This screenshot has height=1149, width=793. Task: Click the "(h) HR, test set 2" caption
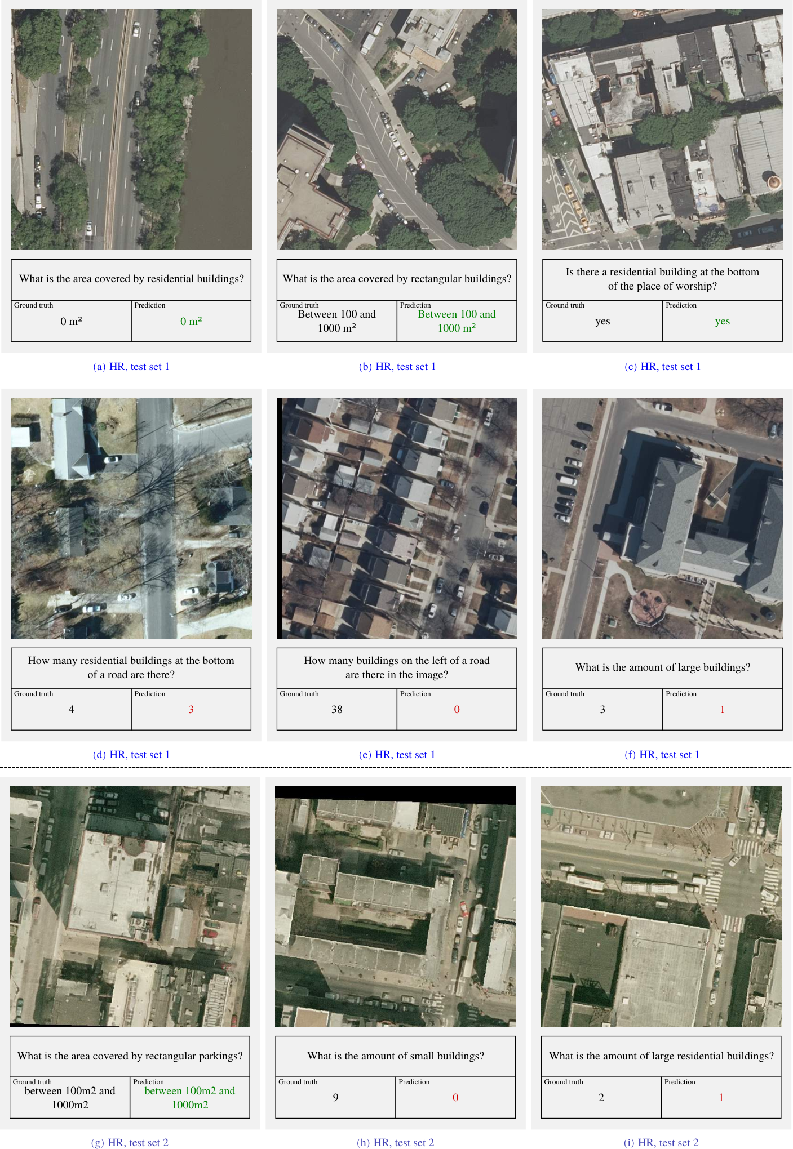(x=396, y=1143)
